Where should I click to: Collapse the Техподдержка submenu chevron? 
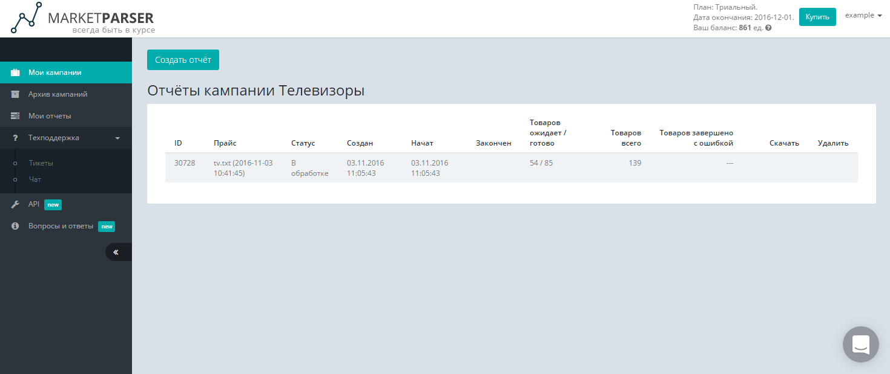pos(119,137)
